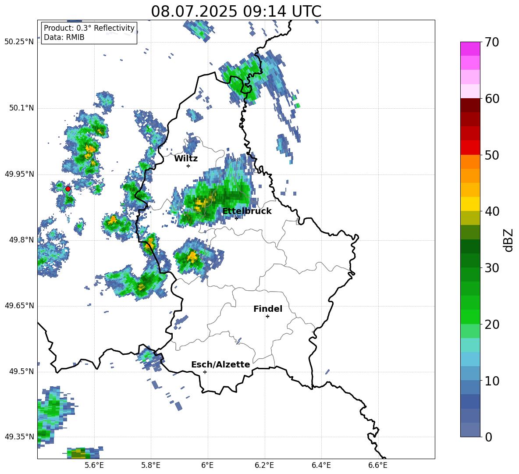Click the timestamp title 08.07.2025 09:14 UTC
Viewport: 519px width, 474px height.
tap(236, 11)
